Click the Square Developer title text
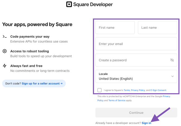 [93, 4]
